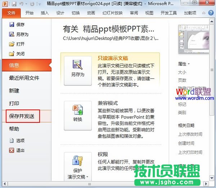Click the vertical scrollbar thumb
Viewport: 216px width, 188px height.
[212, 70]
